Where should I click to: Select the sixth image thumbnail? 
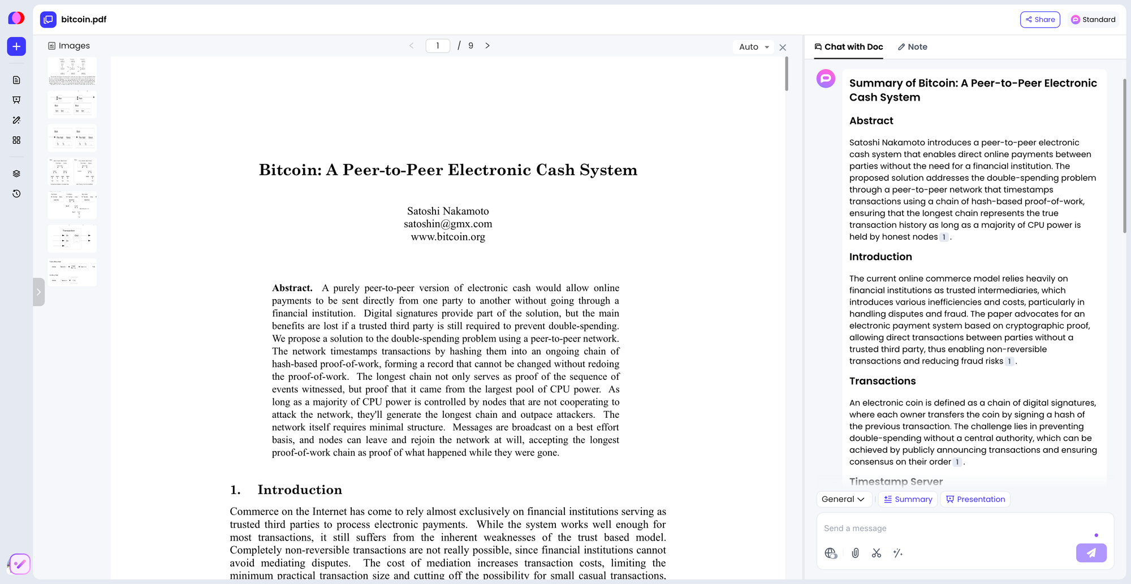(72, 239)
